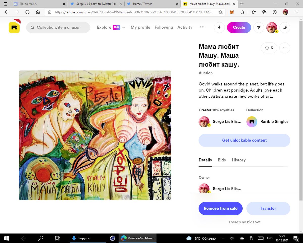The image size is (303, 243).
Task: Open browser History clock icon
Action: coord(275,12)
